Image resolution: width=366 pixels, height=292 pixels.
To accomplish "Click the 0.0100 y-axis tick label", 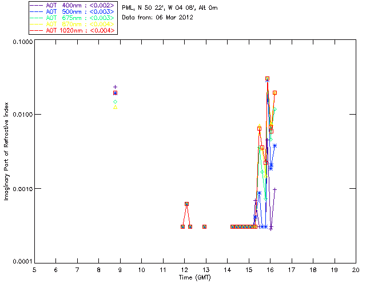I will (x=22, y=115).
